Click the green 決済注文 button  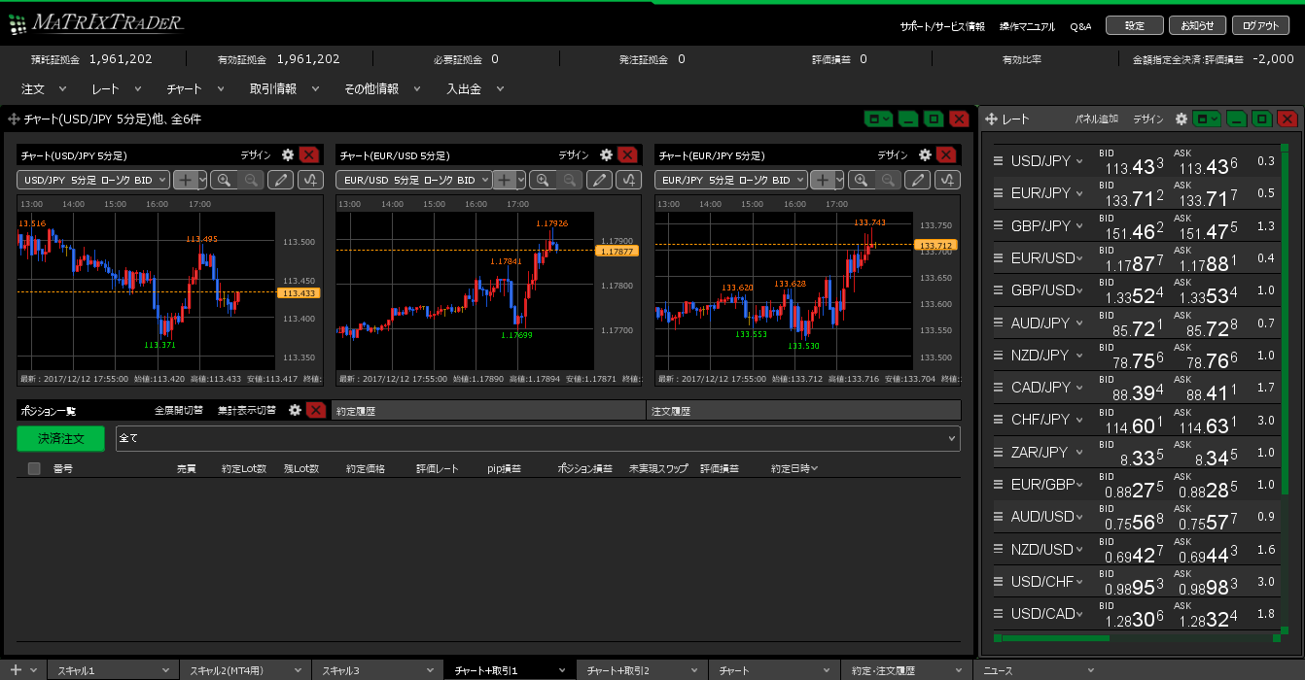pos(61,439)
